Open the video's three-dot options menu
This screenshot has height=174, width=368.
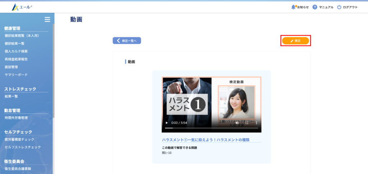[257, 123]
